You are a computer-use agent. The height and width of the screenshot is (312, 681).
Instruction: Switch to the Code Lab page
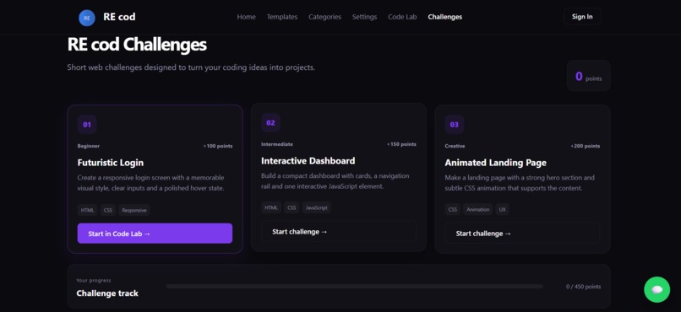click(402, 17)
